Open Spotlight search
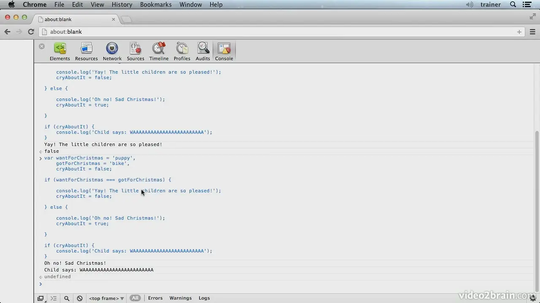This screenshot has width=540, height=303. coord(513,5)
